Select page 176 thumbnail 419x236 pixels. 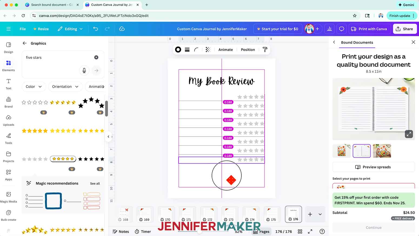tap(293, 214)
